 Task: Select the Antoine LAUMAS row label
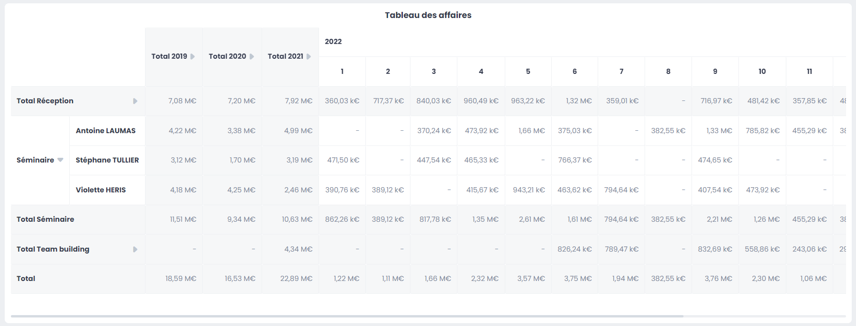106,131
